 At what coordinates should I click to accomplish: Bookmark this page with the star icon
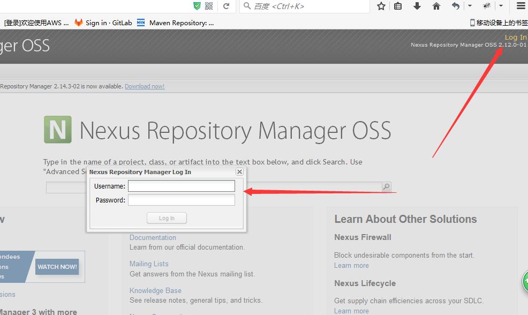pos(381,6)
